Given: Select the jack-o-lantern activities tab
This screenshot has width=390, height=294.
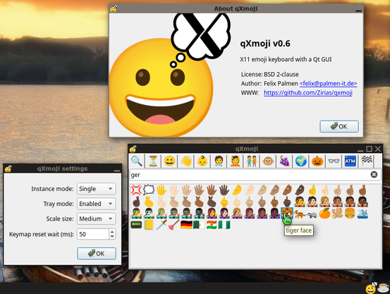Looking at the screenshot, I should tap(317, 161).
